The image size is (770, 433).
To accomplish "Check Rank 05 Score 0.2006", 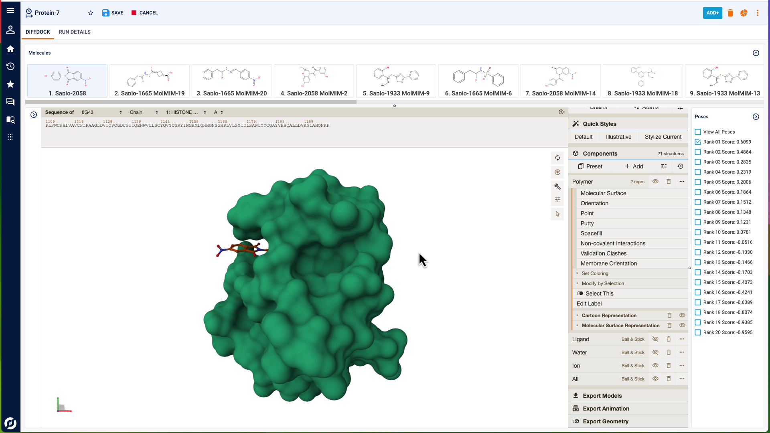I will (698, 182).
